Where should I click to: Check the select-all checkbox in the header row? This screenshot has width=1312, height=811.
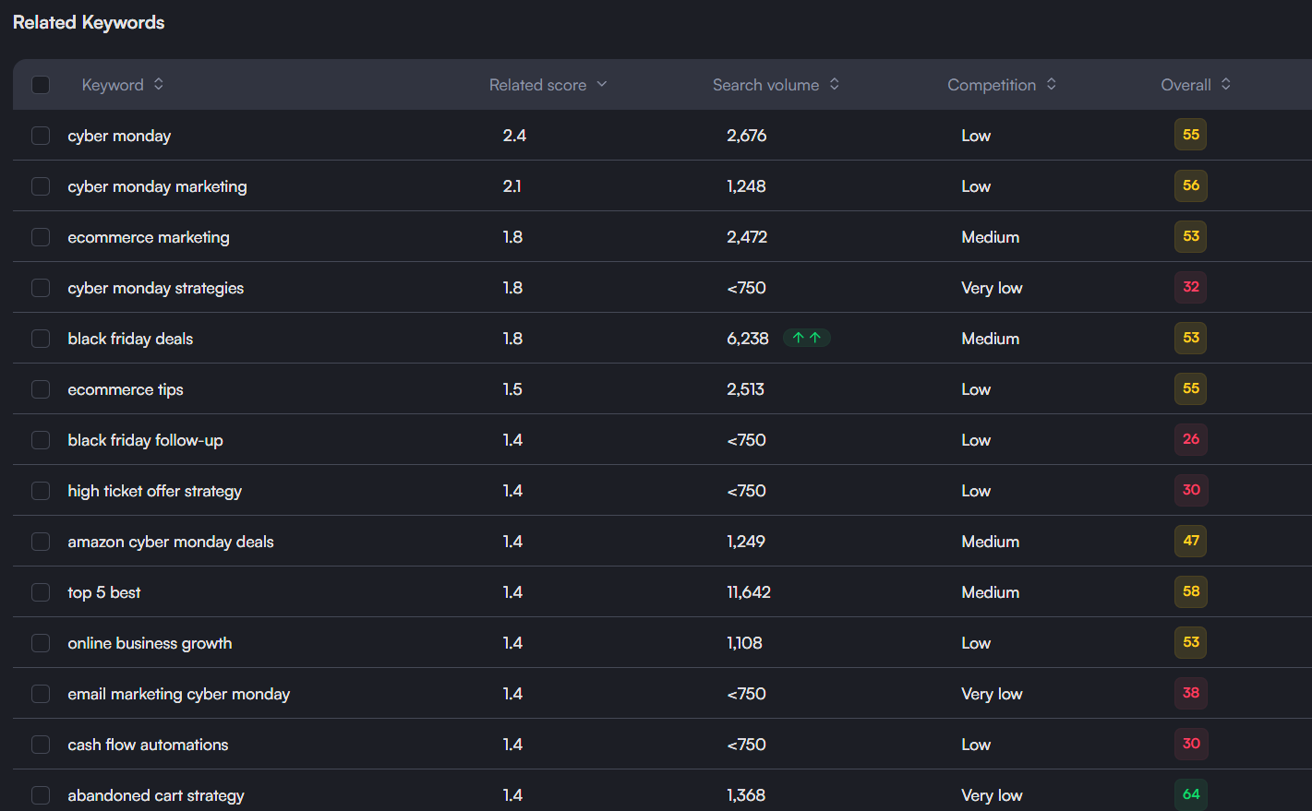[x=40, y=84]
